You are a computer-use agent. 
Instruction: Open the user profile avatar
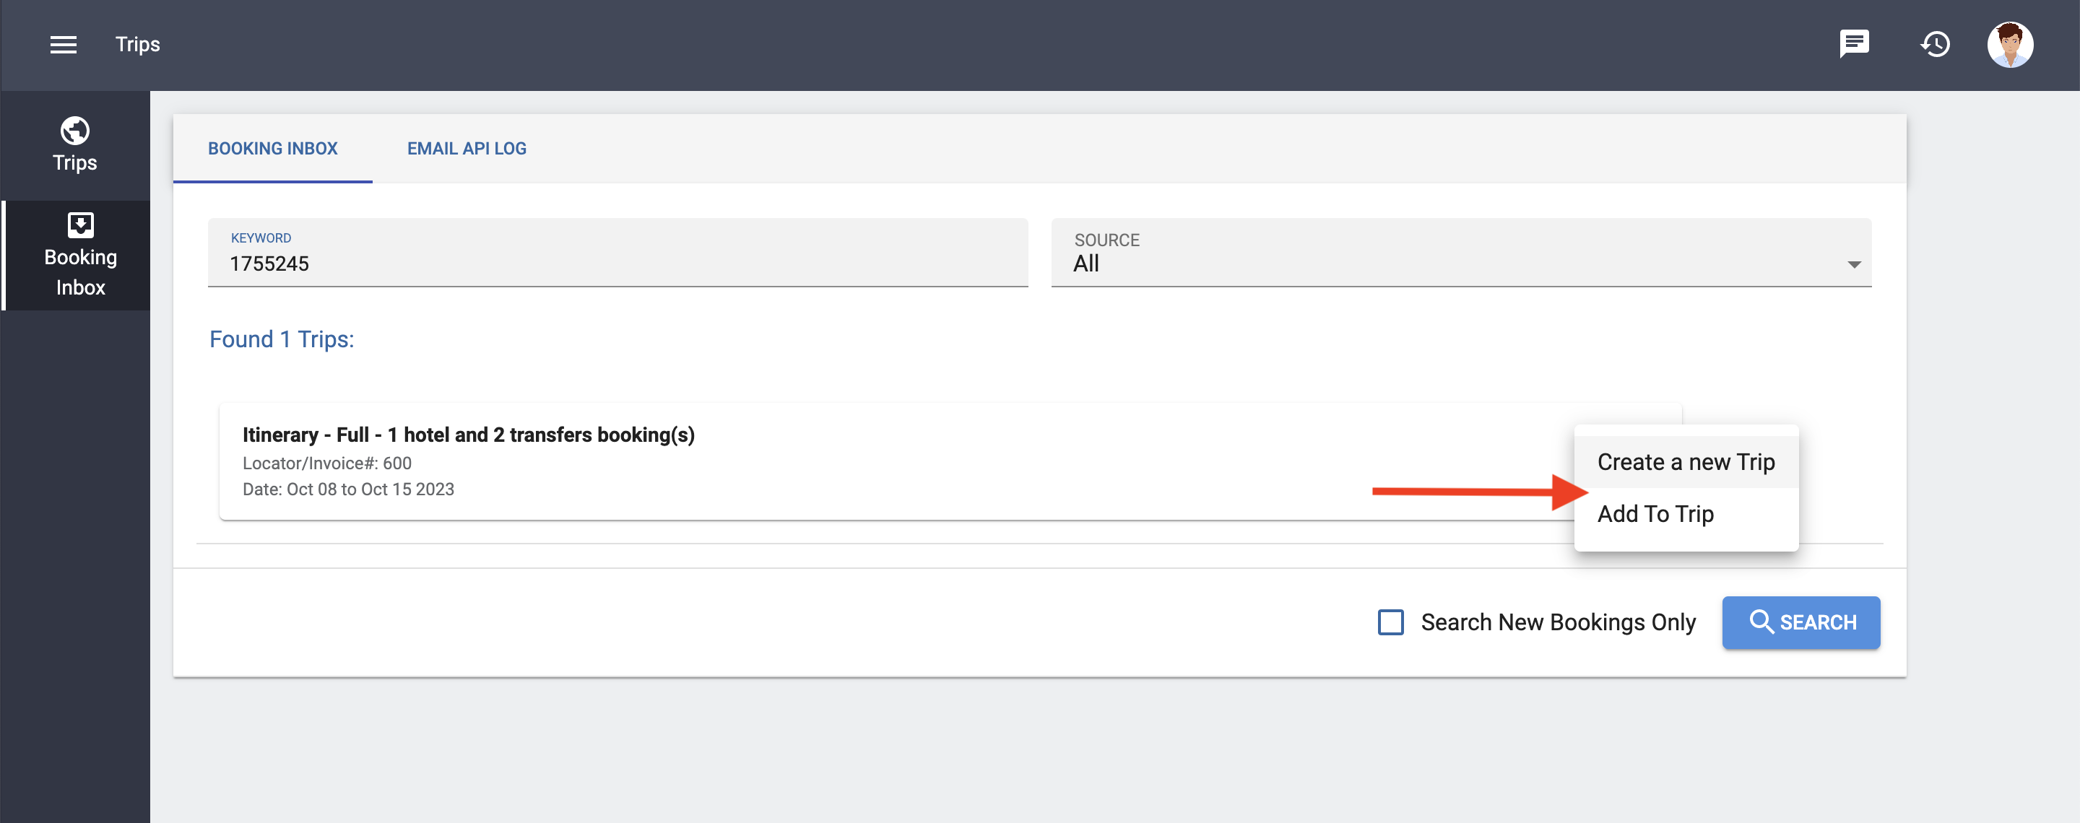coord(2010,44)
